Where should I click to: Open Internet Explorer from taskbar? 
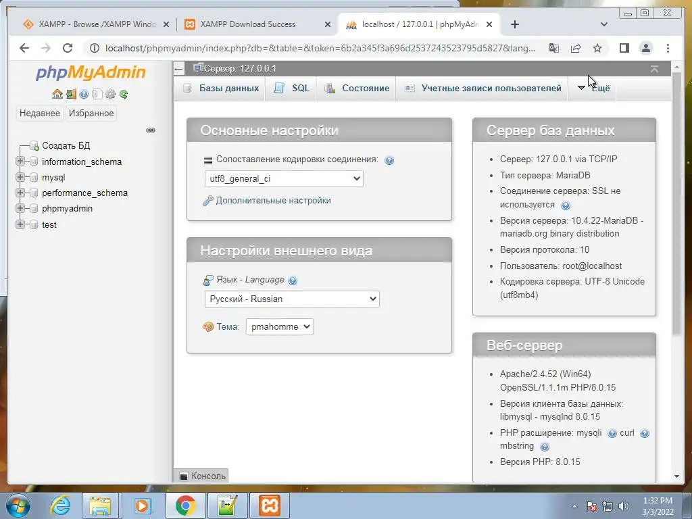tap(60, 505)
